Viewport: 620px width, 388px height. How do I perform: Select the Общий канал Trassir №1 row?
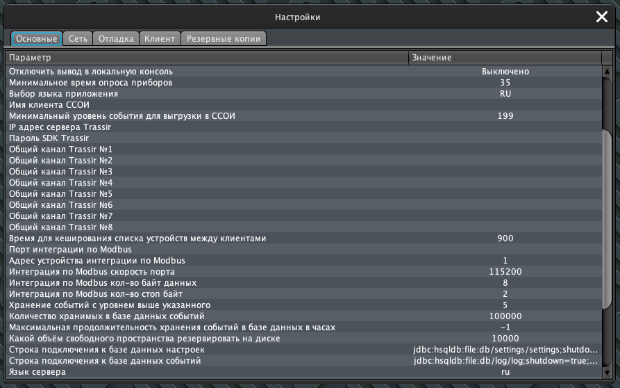[x=207, y=149]
